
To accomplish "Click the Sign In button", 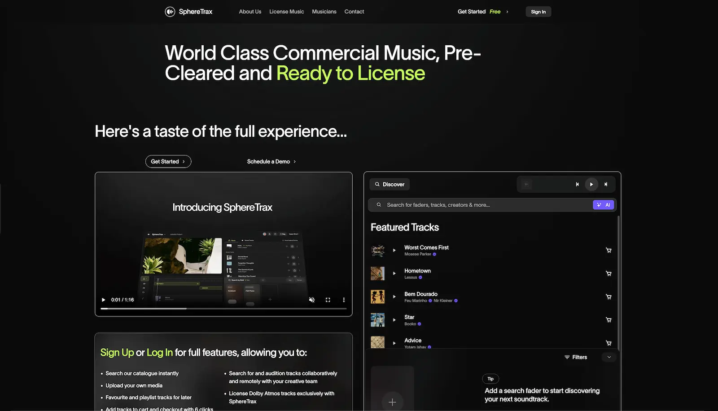I will pyautogui.click(x=538, y=12).
